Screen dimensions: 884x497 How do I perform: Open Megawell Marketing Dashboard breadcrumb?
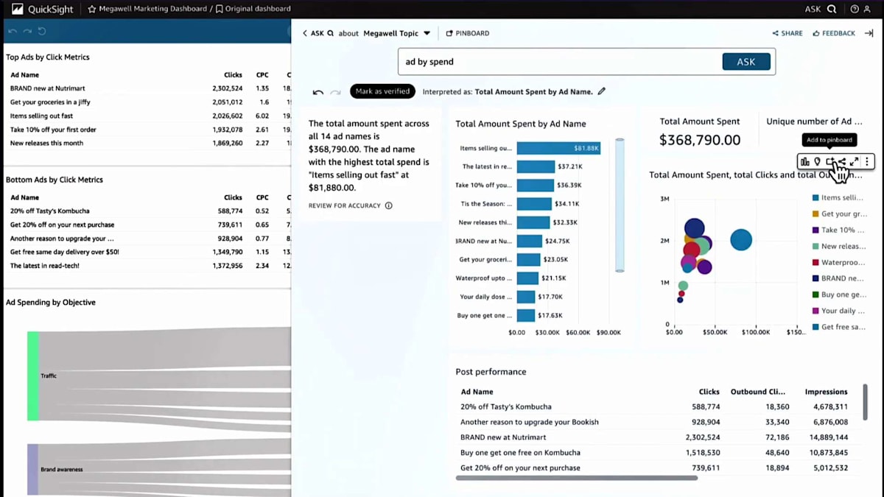pyautogui.click(x=152, y=10)
